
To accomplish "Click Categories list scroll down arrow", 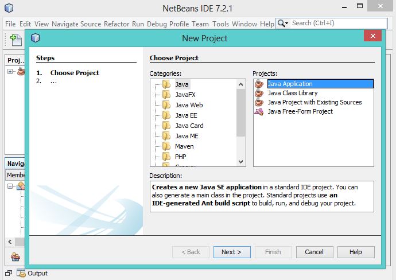I will coord(240,162).
